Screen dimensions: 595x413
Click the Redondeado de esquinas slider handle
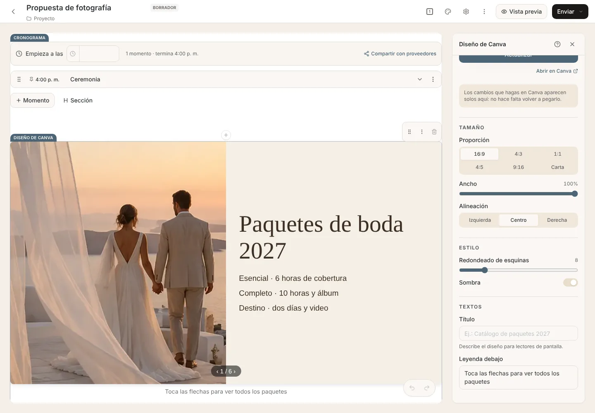(485, 270)
